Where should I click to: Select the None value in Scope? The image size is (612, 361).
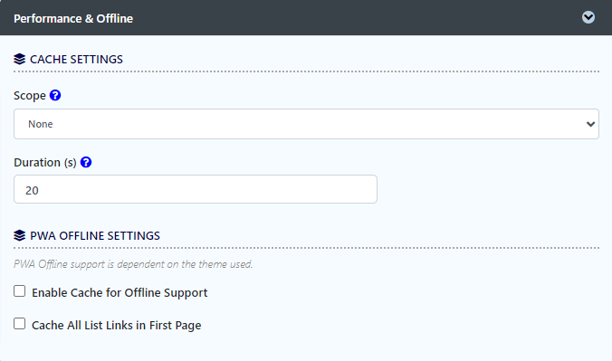point(40,124)
